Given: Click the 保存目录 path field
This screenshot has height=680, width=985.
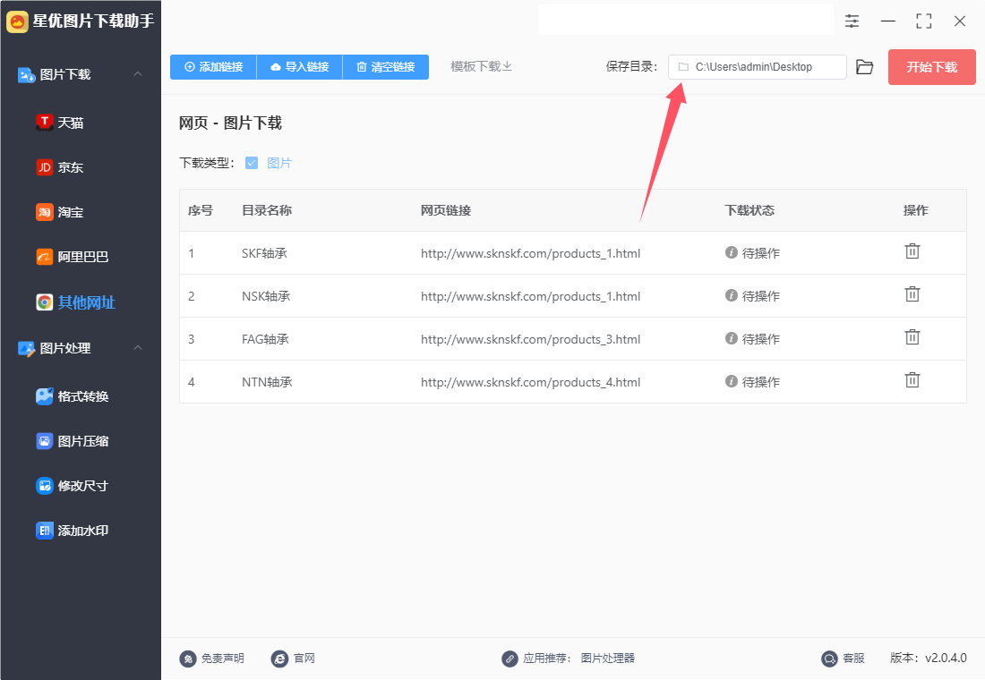Looking at the screenshot, I should (757, 66).
